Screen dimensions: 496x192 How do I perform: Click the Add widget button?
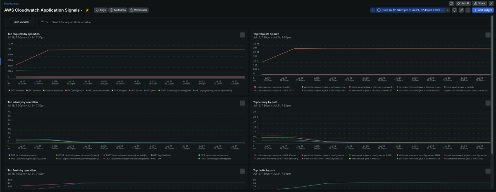483,10
